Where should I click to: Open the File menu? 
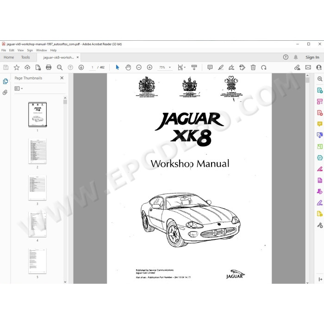[4, 50]
